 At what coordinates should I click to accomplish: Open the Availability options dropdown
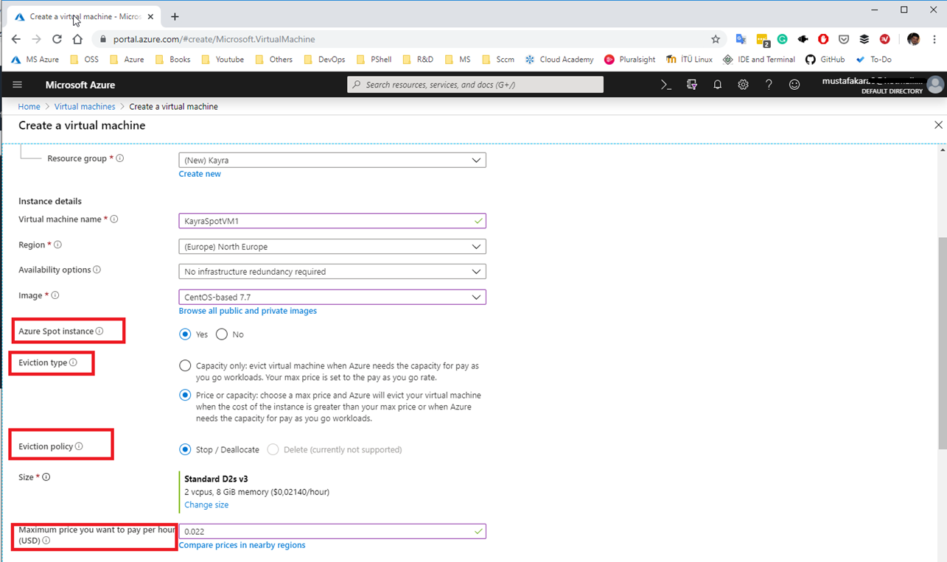(332, 272)
